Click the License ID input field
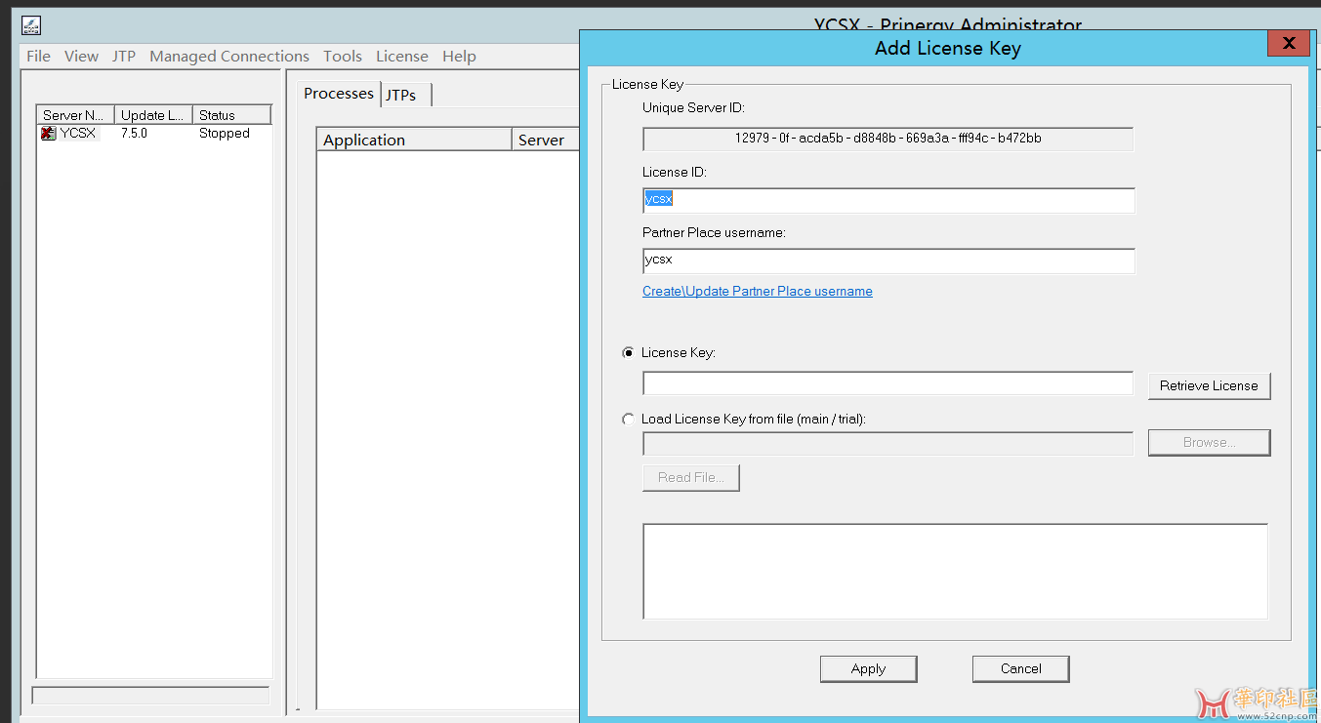Viewport: 1321px width, 723px height. [x=888, y=200]
